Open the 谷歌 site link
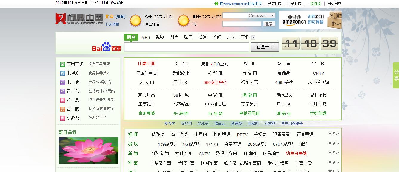This screenshot has height=172, width=399. [x=318, y=64]
